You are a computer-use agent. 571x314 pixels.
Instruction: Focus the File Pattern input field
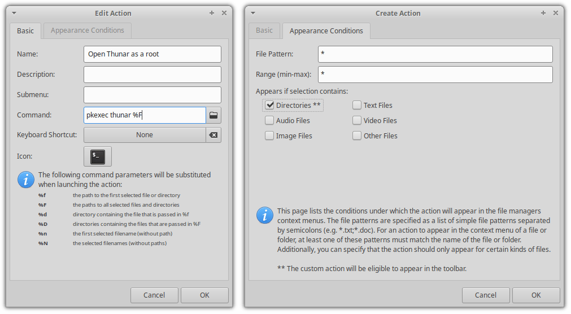[x=434, y=54]
